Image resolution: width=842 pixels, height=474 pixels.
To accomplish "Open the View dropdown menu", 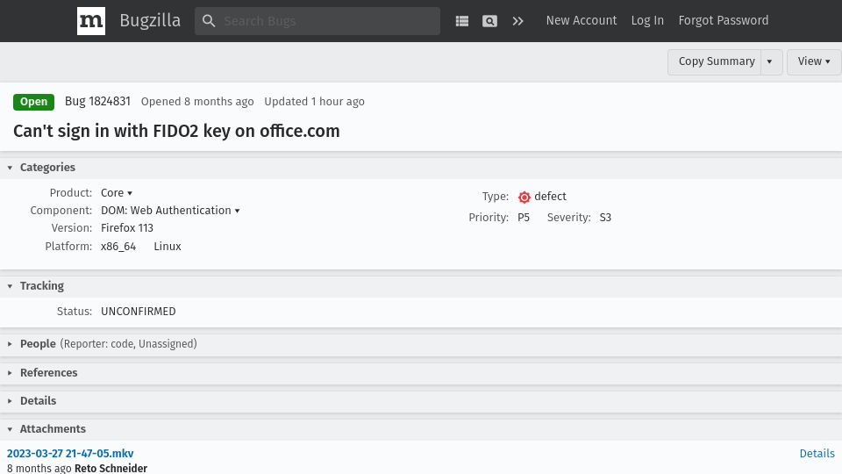I will [x=814, y=61].
